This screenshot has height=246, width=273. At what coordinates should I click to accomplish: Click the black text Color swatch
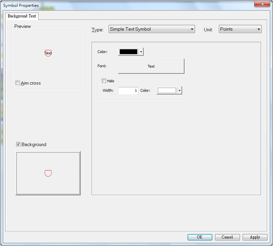pyautogui.click(x=129, y=52)
